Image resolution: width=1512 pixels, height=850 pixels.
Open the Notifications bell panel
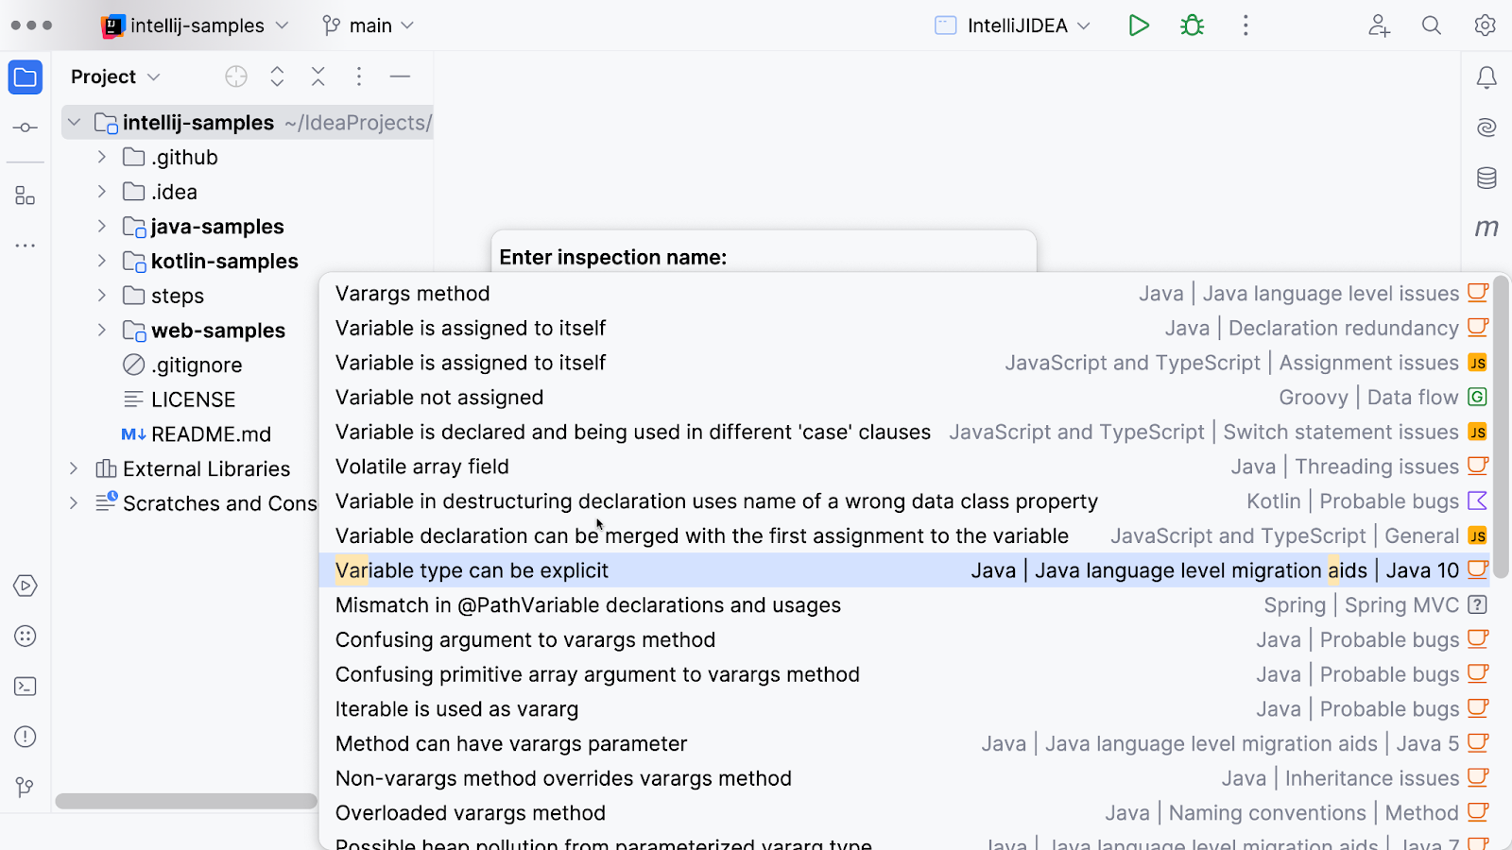[1486, 77]
